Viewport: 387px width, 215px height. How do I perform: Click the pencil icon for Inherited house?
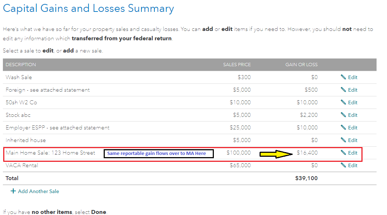(343, 140)
